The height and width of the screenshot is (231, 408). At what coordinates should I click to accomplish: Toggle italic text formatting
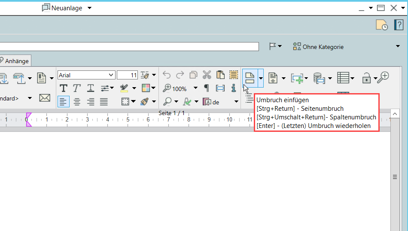tap(77, 88)
